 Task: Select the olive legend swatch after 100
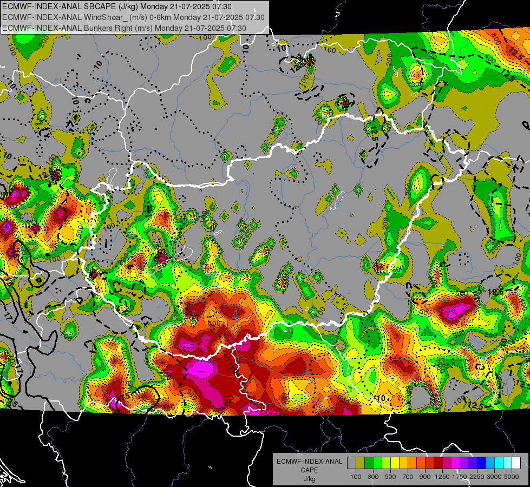pos(360,463)
